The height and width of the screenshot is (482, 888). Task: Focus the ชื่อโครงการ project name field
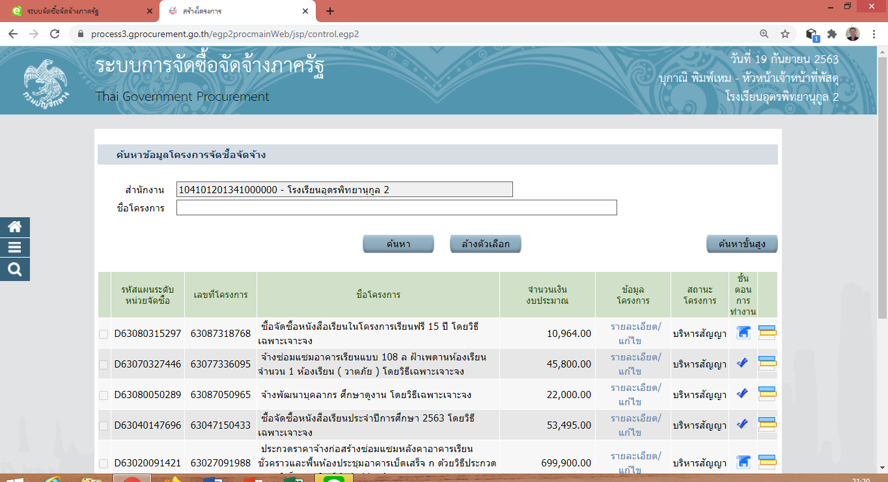coord(396,208)
